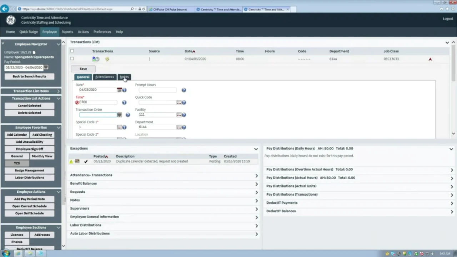The image size is (457, 257).
Task: Click the help icon beside Prompt Hours
Action: (184, 90)
